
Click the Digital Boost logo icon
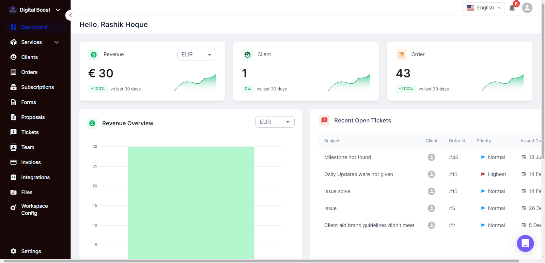tap(13, 10)
